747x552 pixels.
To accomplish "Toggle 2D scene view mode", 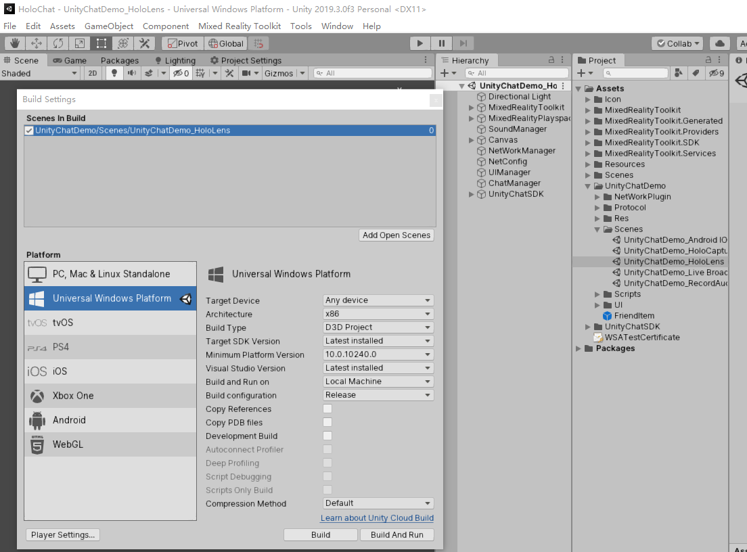I will [93, 73].
